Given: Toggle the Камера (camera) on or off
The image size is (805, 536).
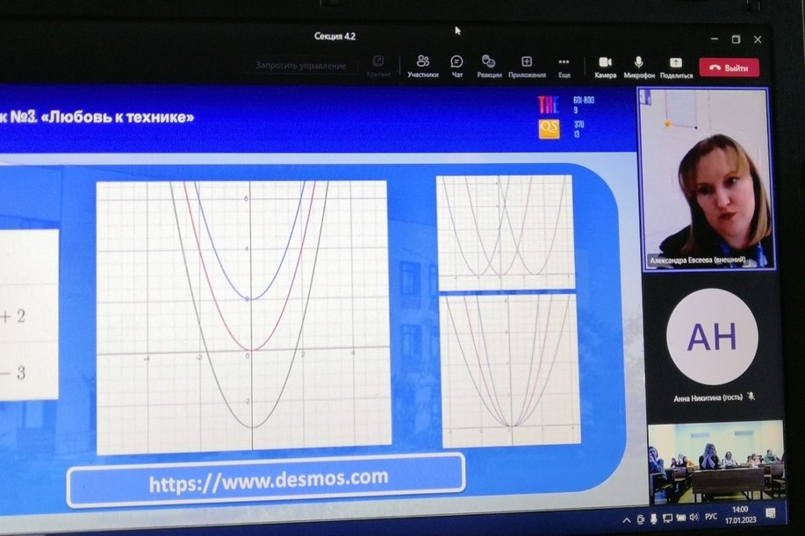Looking at the screenshot, I should [x=605, y=65].
